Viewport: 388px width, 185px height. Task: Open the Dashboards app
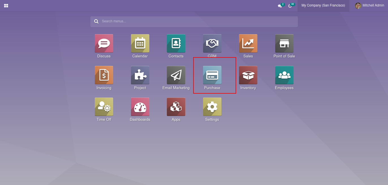pyautogui.click(x=140, y=107)
